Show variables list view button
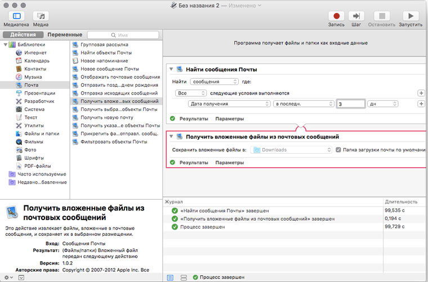428x282 pixels. point(184,277)
